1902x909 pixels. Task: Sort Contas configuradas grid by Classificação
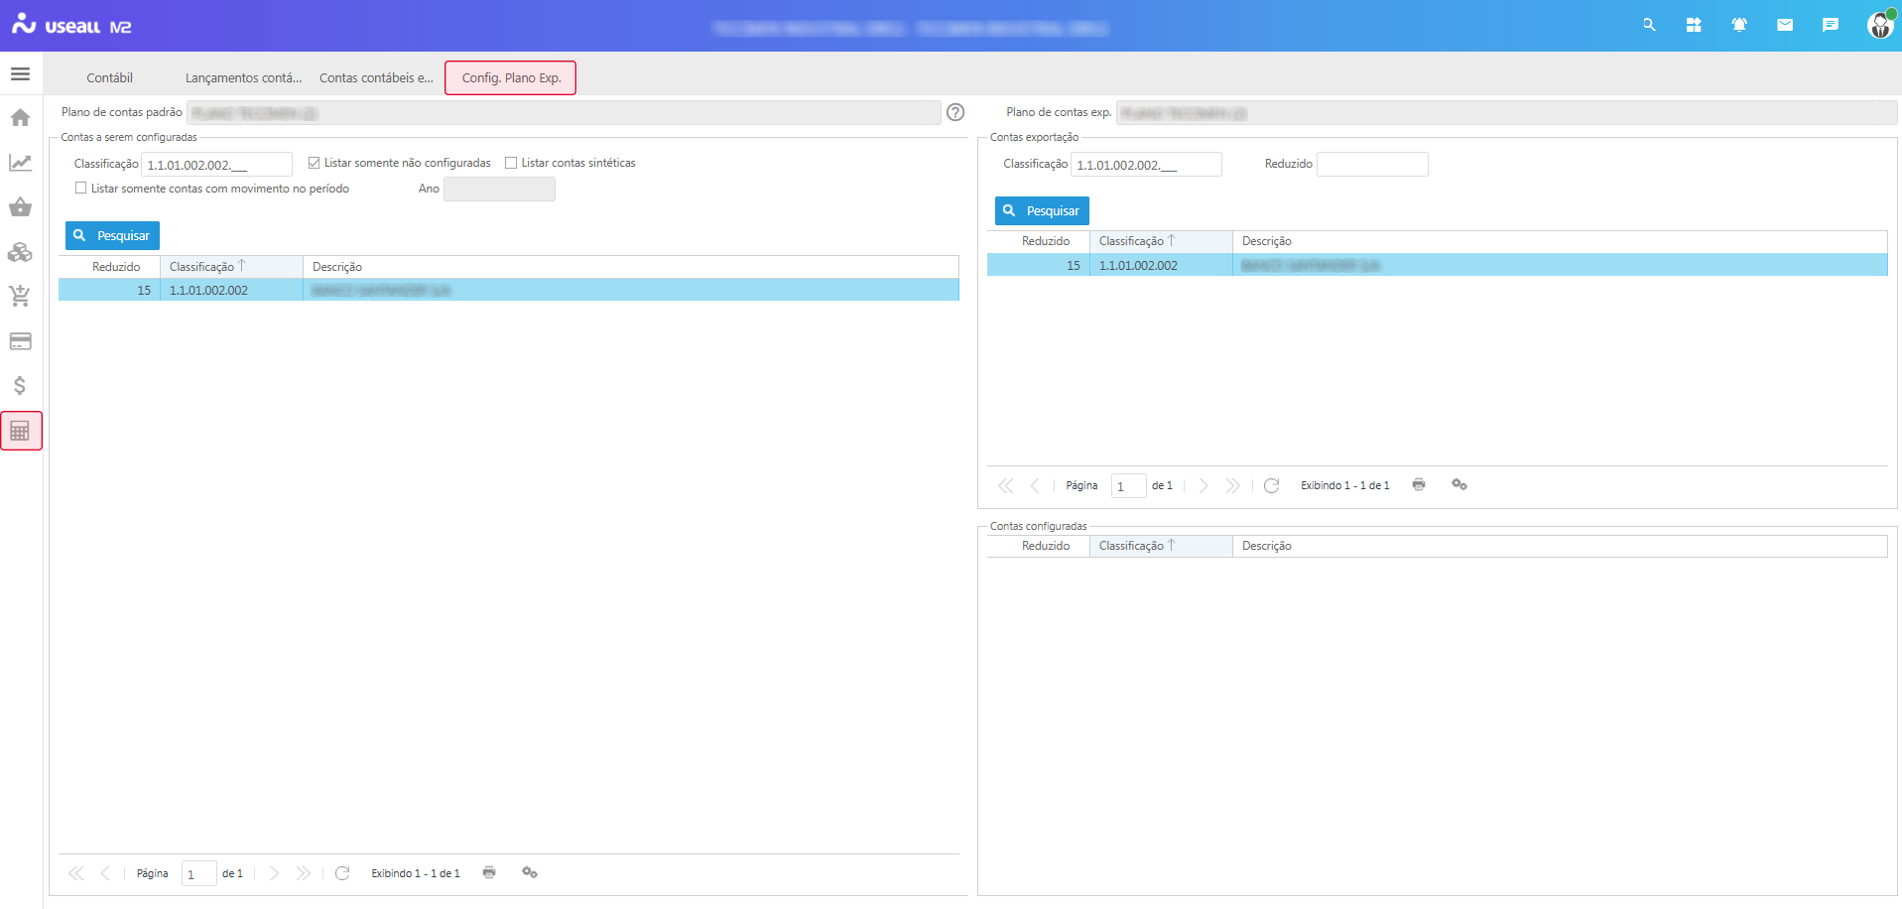tap(1132, 546)
